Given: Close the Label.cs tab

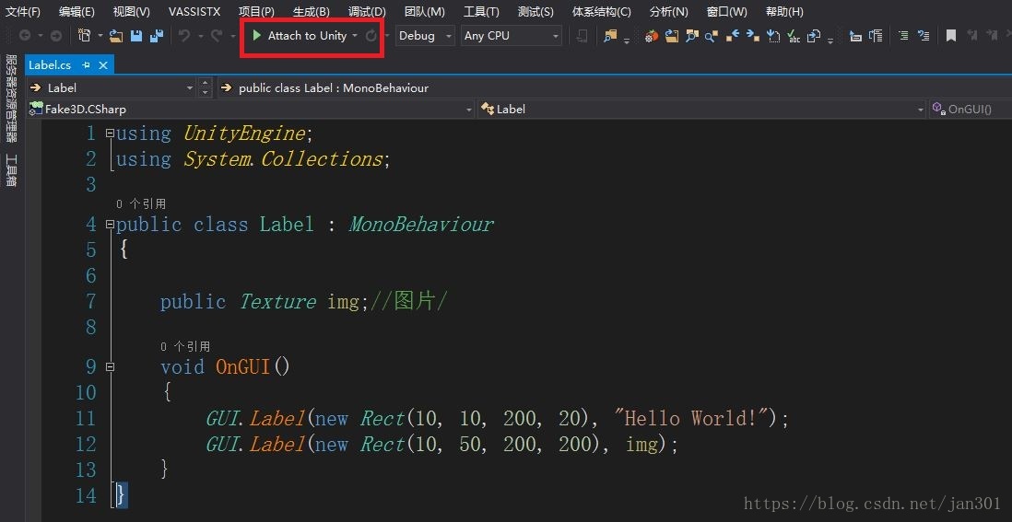Looking at the screenshot, I should point(103,65).
